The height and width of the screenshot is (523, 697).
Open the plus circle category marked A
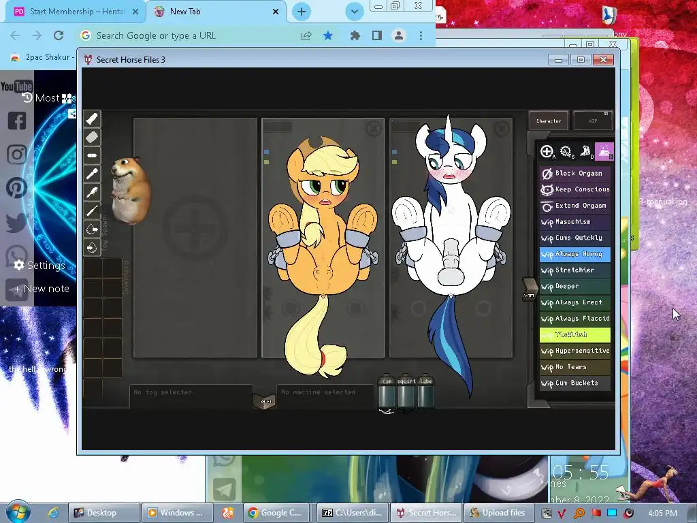tap(547, 152)
